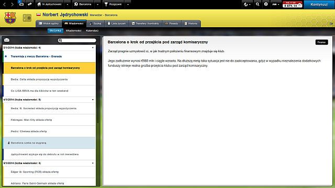Viewport: 335px width, 188px height.
Task: Switch to the Szukaj tab
Action: coord(95,23)
